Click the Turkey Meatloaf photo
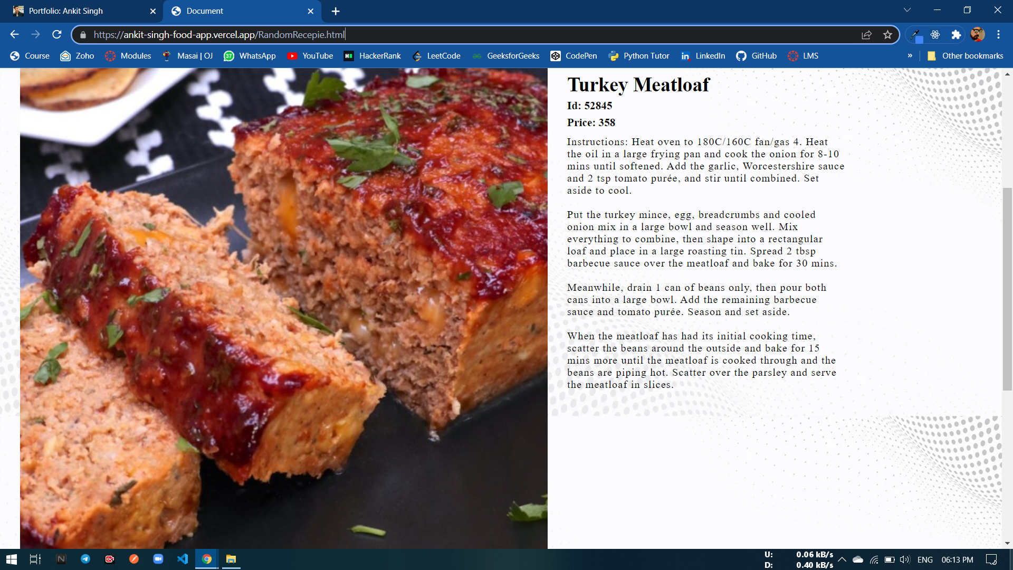The height and width of the screenshot is (570, 1013). [284, 308]
